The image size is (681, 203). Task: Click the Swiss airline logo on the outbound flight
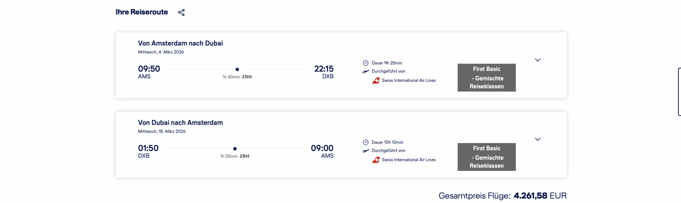(x=376, y=80)
